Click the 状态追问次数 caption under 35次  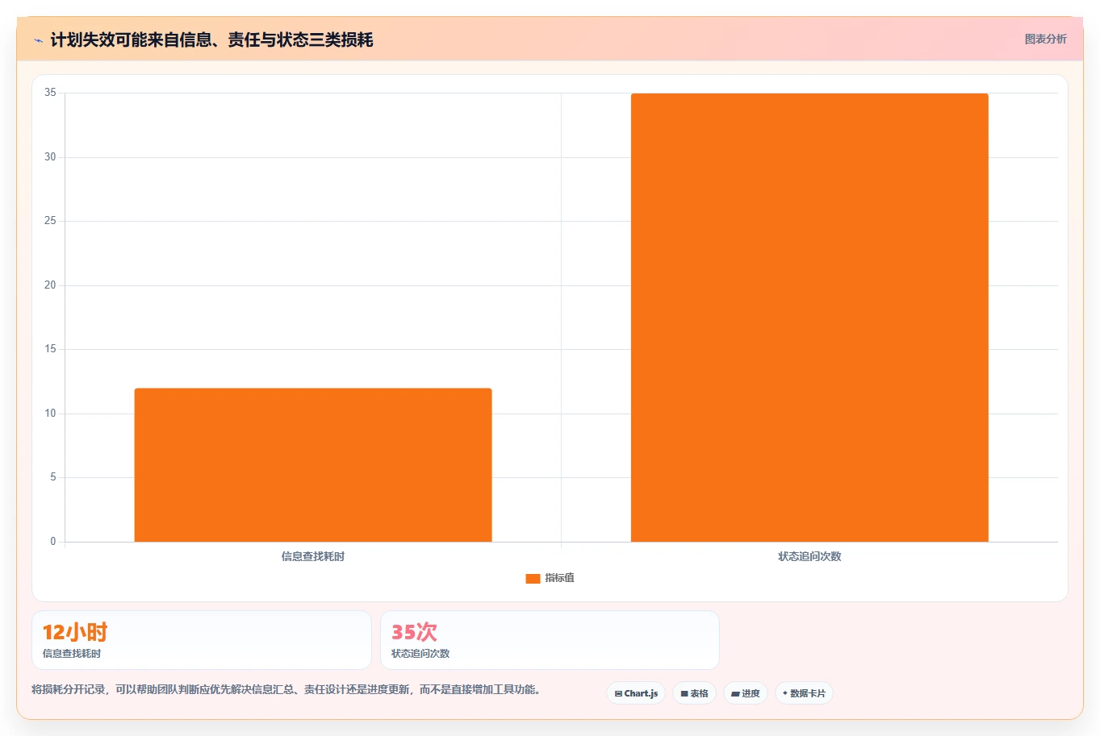pos(420,654)
